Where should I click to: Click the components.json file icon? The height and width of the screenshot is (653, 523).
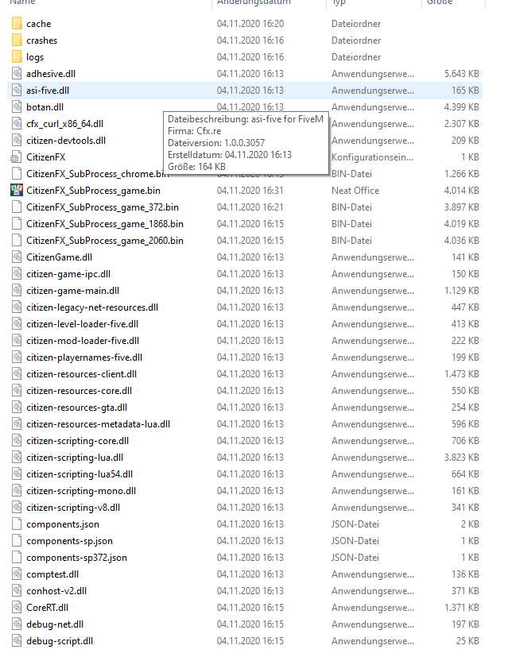(17, 524)
